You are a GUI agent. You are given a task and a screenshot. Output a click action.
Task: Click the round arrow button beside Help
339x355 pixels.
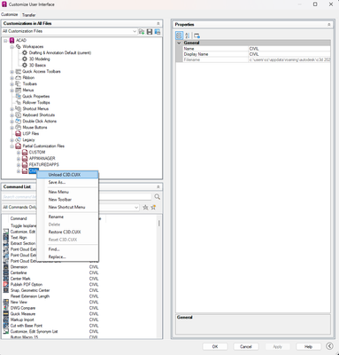tap(330, 346)
